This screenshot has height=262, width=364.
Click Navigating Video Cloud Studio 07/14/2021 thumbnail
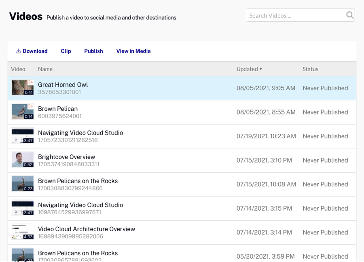click(x=22, y=208)
